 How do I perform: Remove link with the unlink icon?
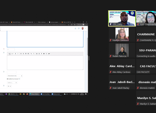[x=34, y=54]
